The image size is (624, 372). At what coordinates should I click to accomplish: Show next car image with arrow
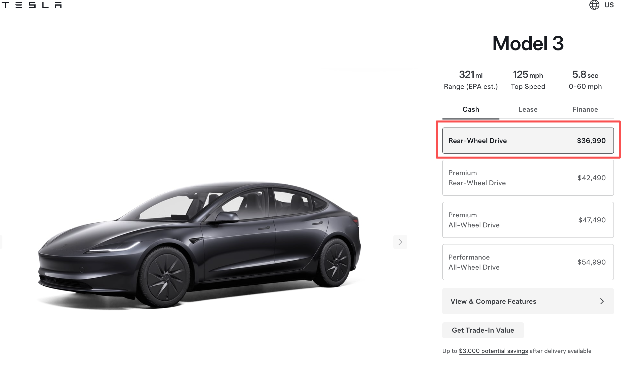point(400,242)
